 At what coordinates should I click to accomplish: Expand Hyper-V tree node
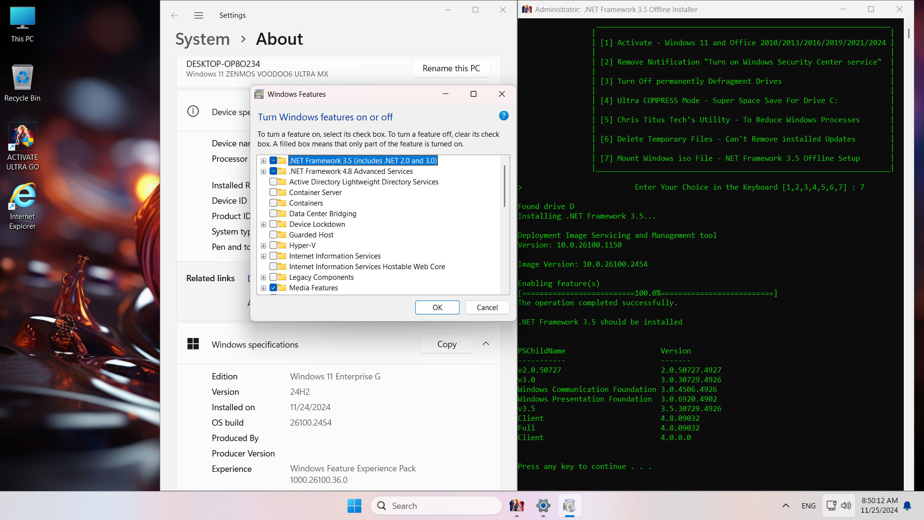[x=263, y=246]
